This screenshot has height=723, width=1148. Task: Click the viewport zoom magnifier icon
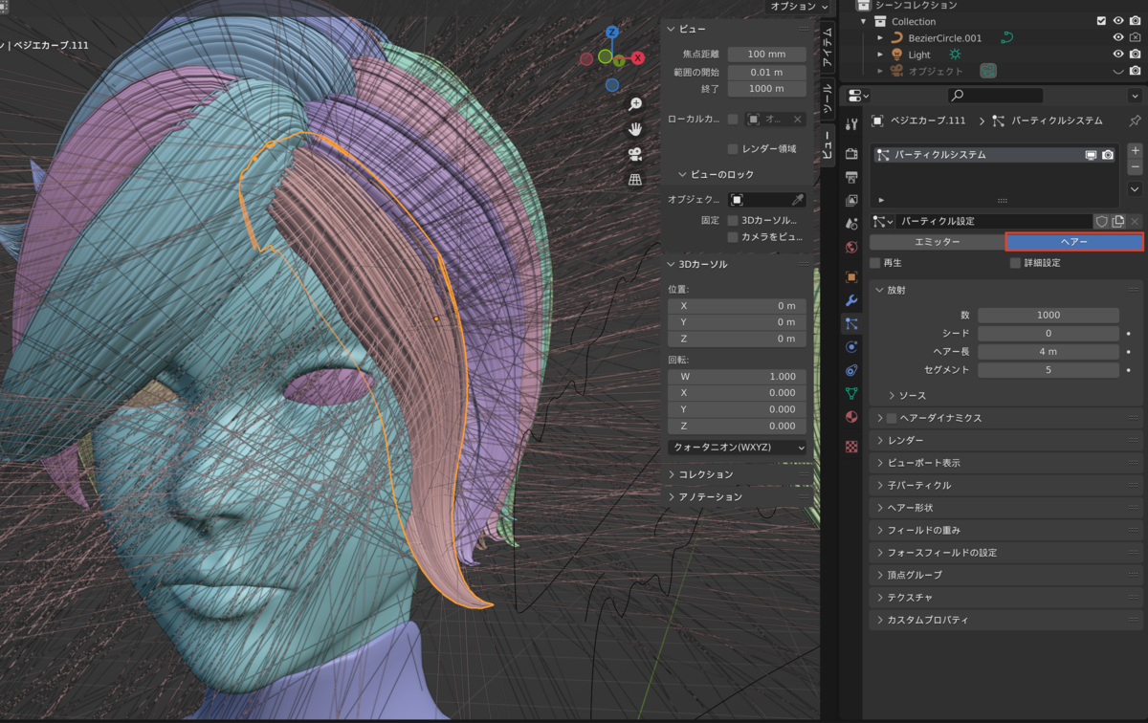tap(635, 103)
